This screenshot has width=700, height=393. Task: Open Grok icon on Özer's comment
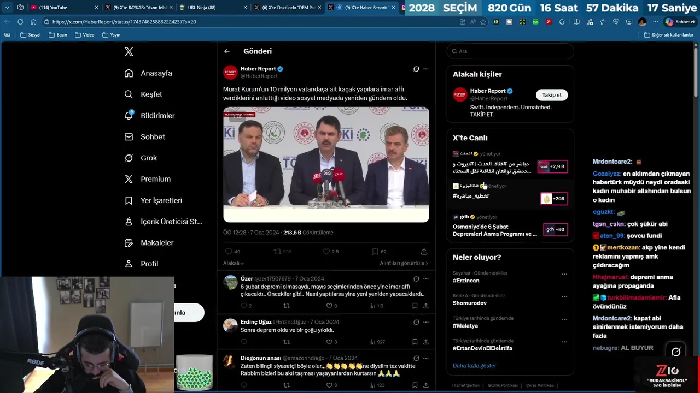[x=416, y=279]
